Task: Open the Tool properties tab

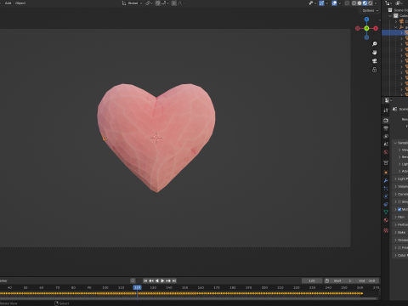Action: [x=386, y=110]
